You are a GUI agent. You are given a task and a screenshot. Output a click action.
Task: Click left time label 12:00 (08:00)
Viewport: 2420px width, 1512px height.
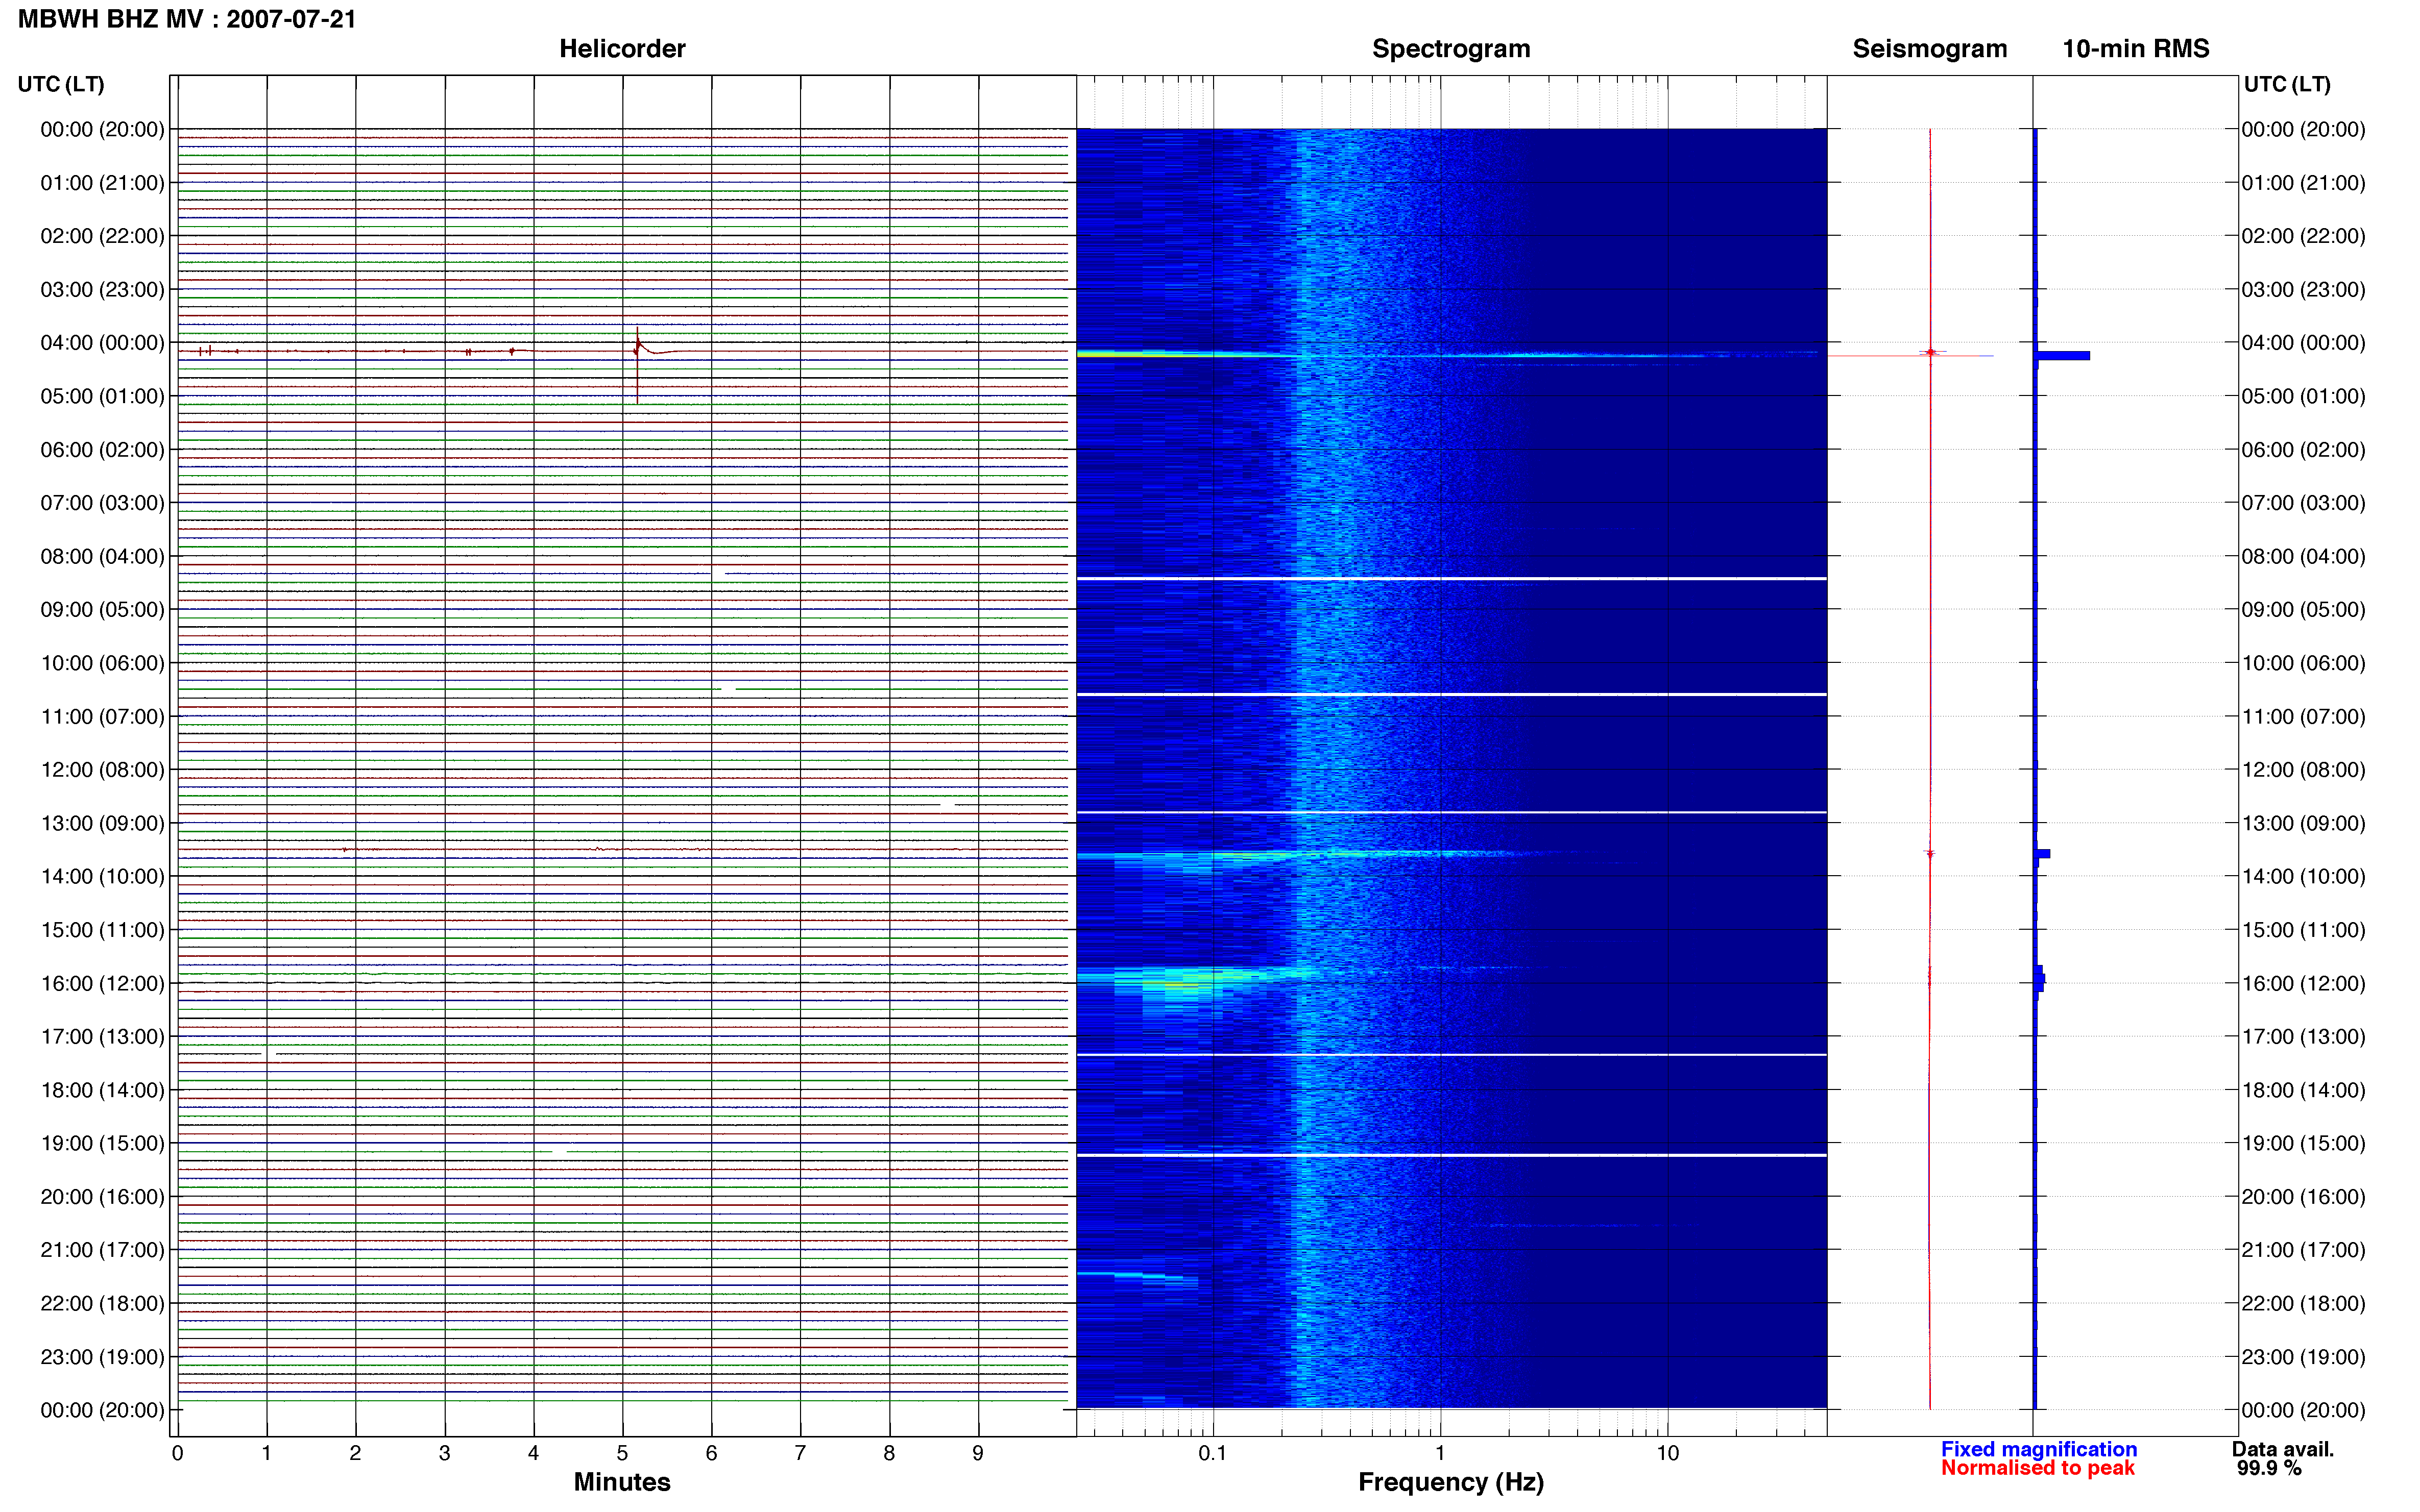pyautogui.click(x=102, y=770)
